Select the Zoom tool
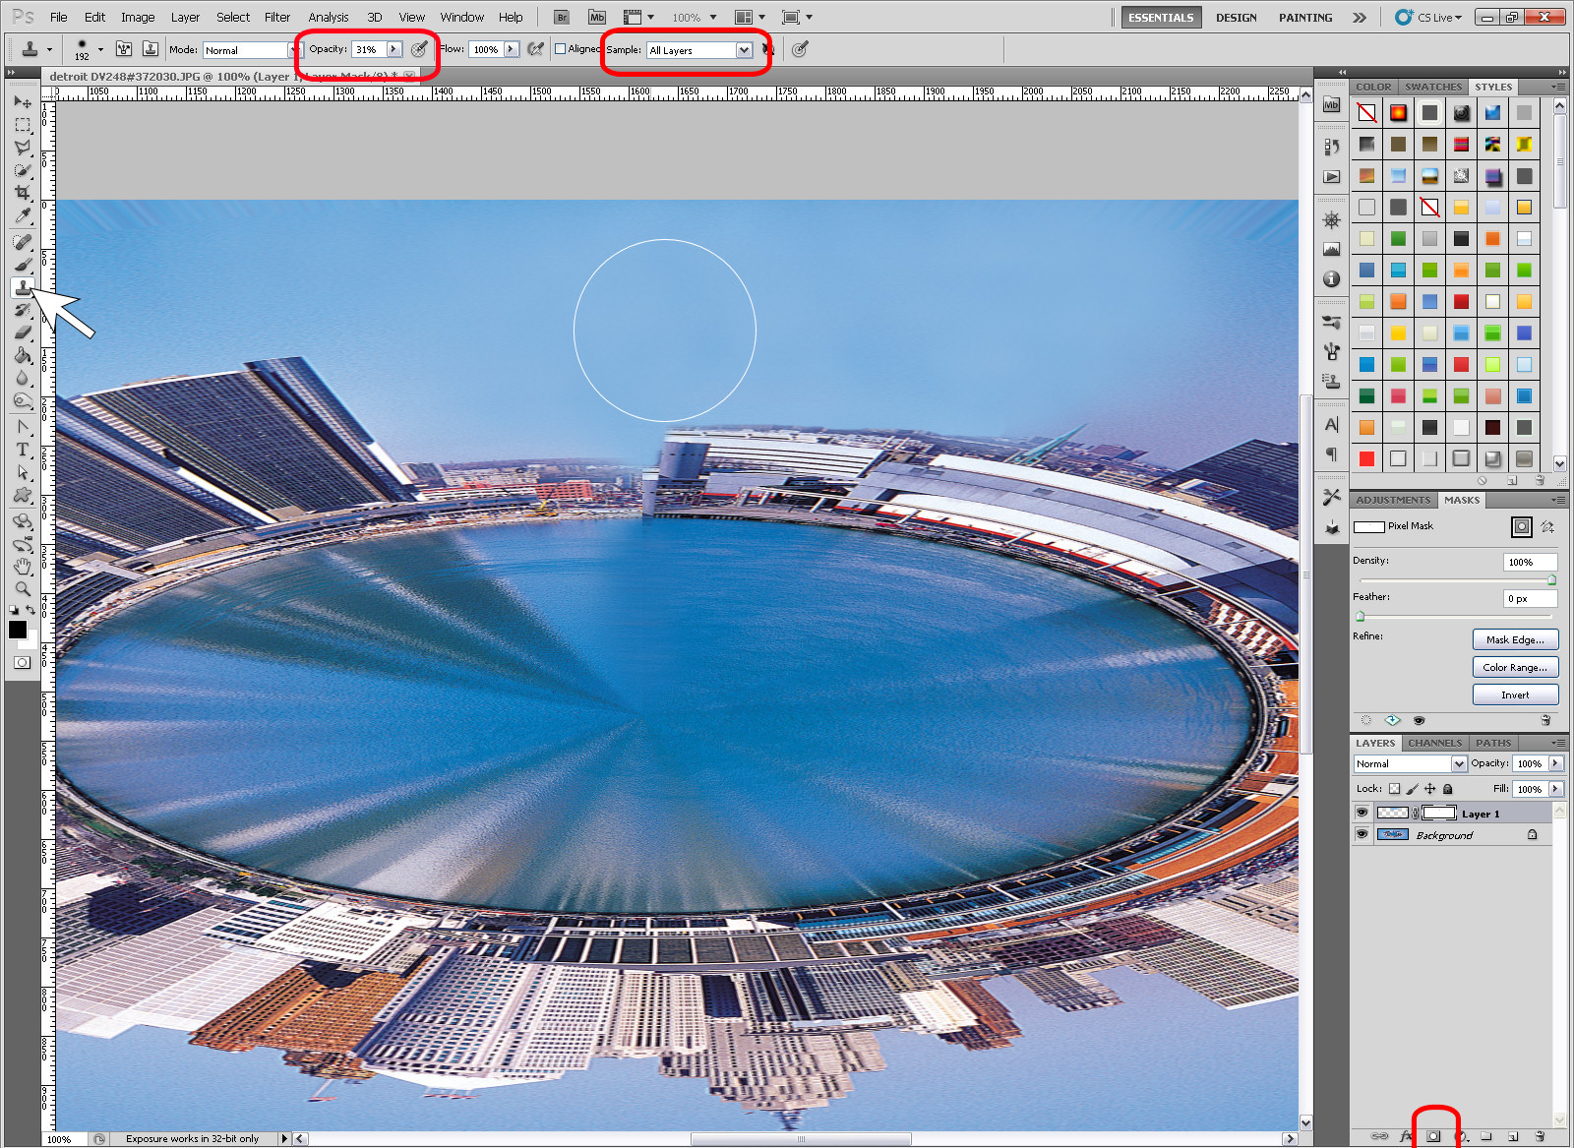The image size is (1574, 1148). 23,588
